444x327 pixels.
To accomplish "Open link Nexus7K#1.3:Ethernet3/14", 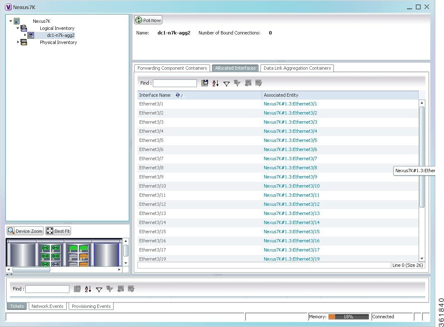I will coord(292,222).
